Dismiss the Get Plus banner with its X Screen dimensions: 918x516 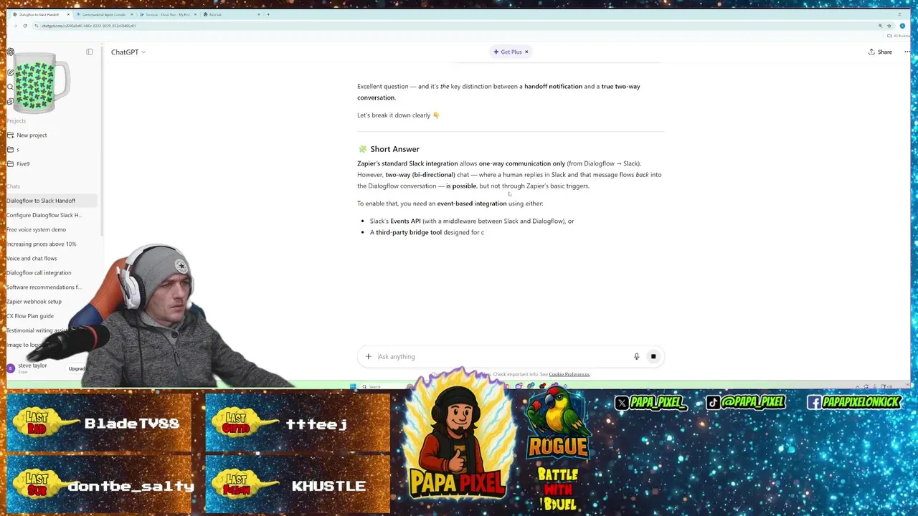click(x=526, y=52)
